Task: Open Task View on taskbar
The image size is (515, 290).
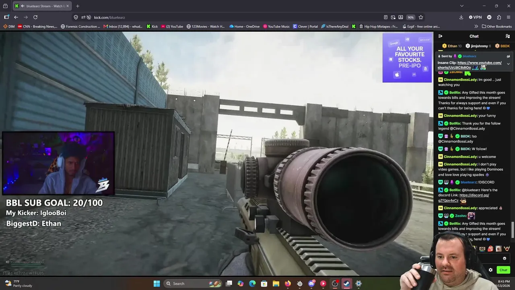Action: click(229, 284)
